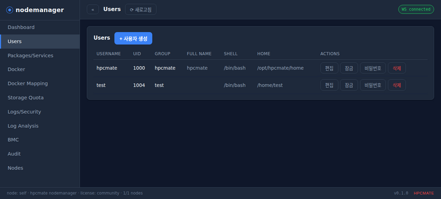The height and width of the screenshot is (199, 441).
Task: Lock the test user with 잠금
Action: (349, 85)
